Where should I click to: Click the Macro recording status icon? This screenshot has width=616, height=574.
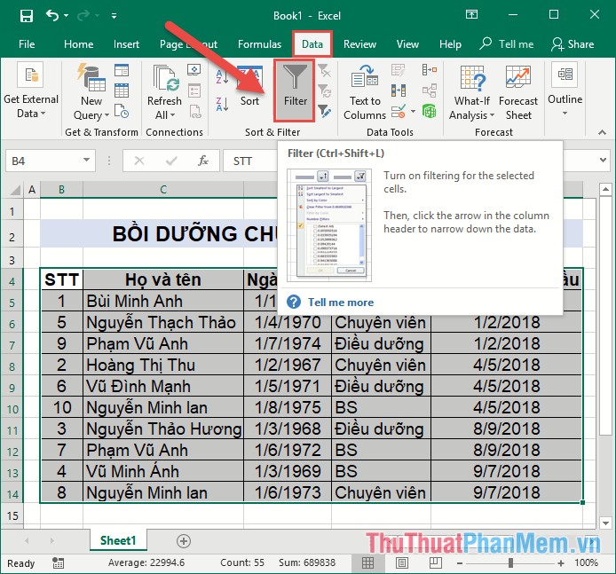[x=59, y=563]
